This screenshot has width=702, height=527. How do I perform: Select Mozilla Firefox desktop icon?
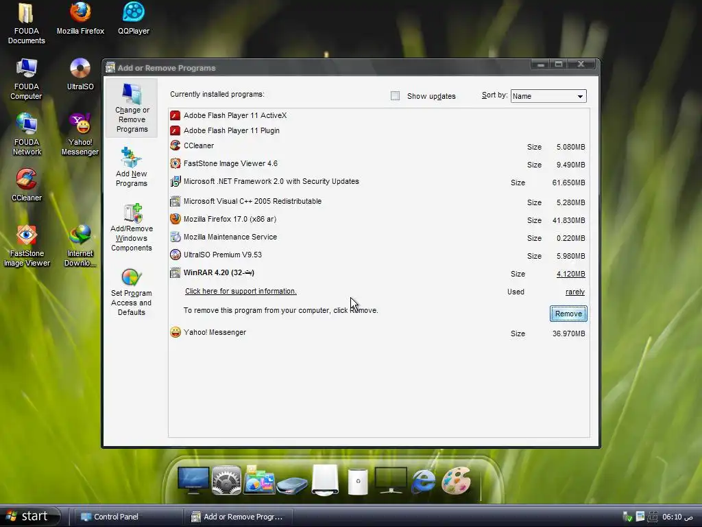[x=80, y=19]
